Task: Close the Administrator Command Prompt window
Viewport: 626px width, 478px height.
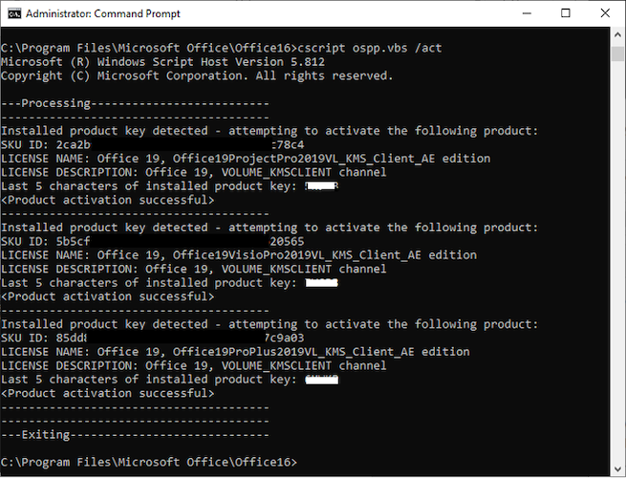Action: point(606,13)
